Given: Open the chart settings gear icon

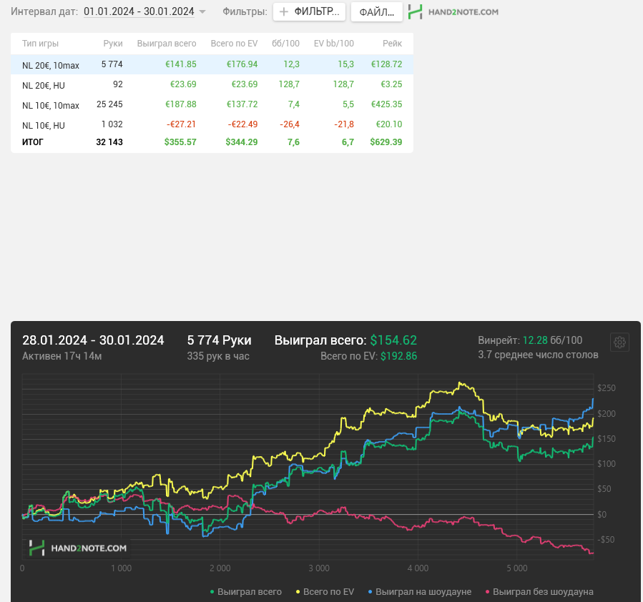Looking at the screenshot, I should [x=619, y=342].
